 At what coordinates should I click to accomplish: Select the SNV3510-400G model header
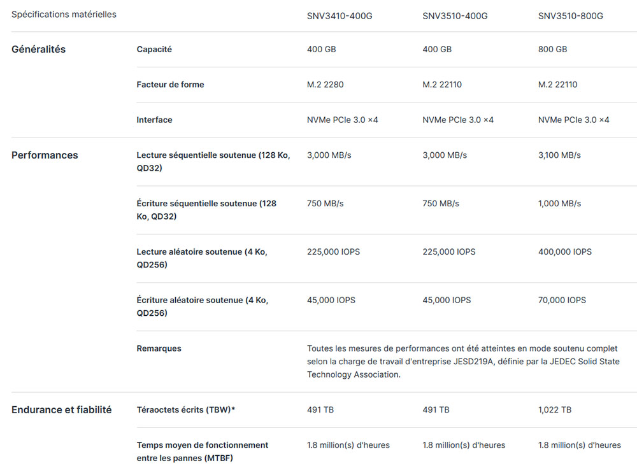click(x=455, y=16)
